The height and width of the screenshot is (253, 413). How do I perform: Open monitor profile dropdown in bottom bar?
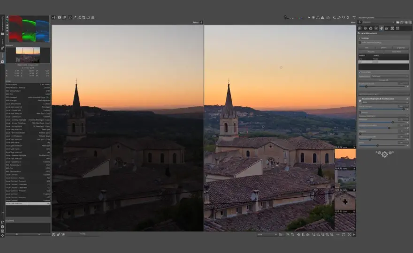coord(267,235)
